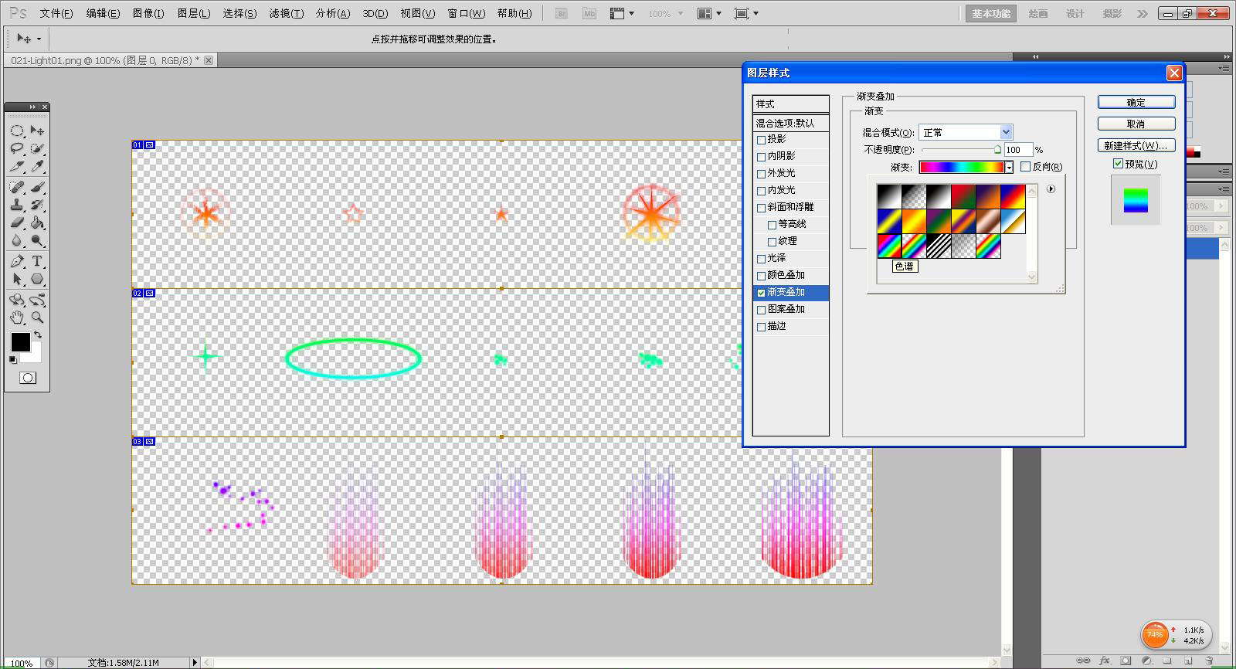The image size is (1236, 669).
Task: Click the 不透明度 opacity slider handle
Action: (x=997, y=150)
